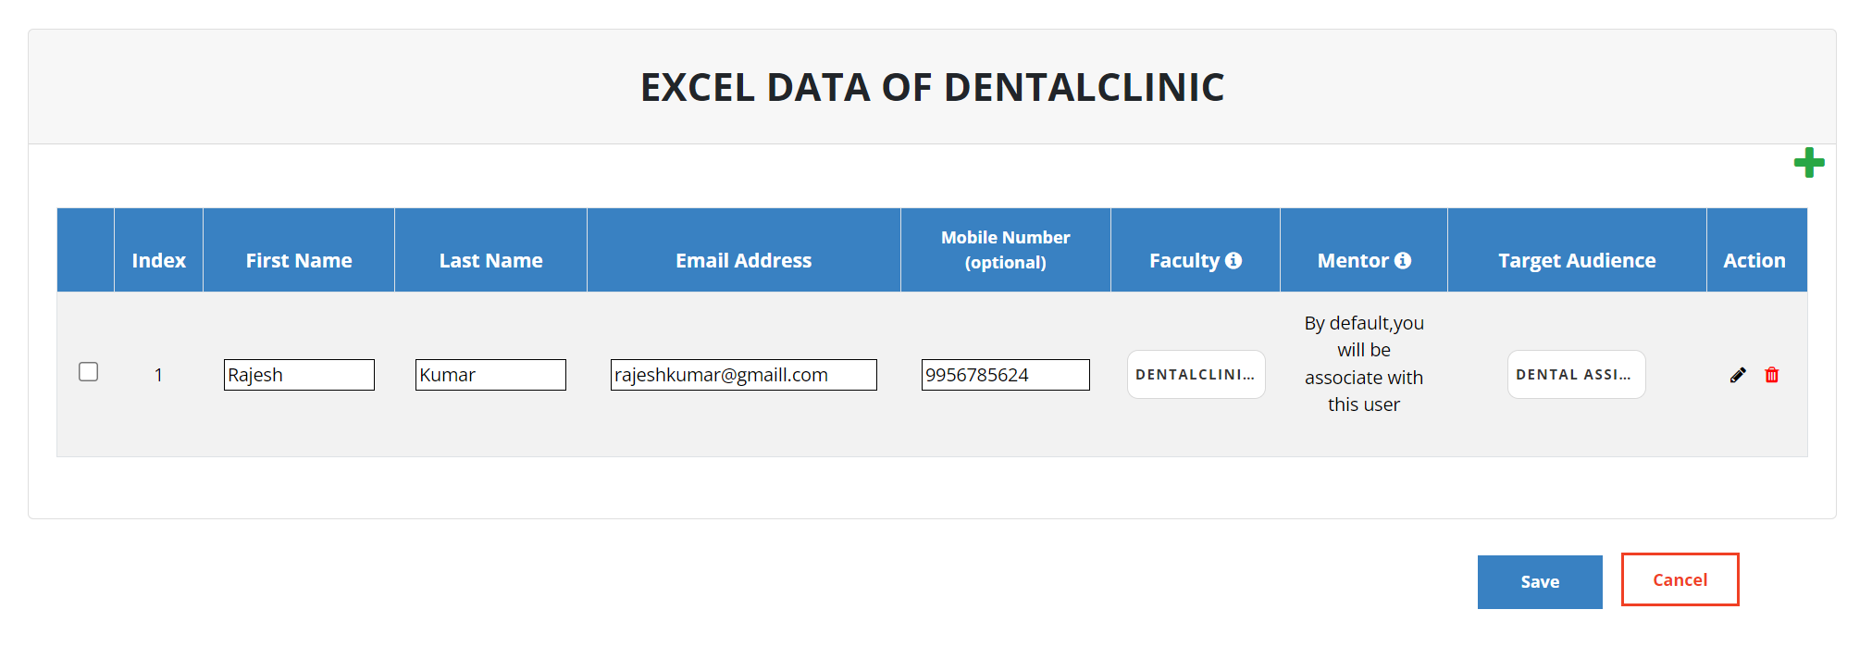Focus the email address input field
The height and width of the screenshot is (647, 1872).
743,375
